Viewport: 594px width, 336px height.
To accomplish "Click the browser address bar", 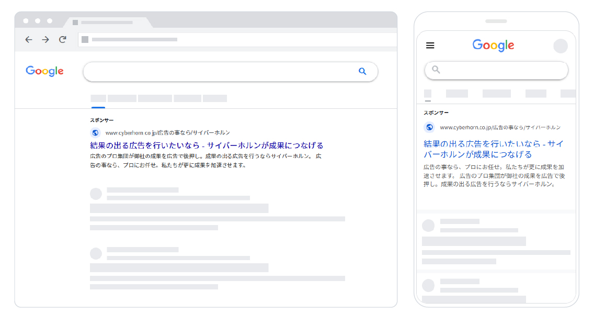I will tap(235, 40).
